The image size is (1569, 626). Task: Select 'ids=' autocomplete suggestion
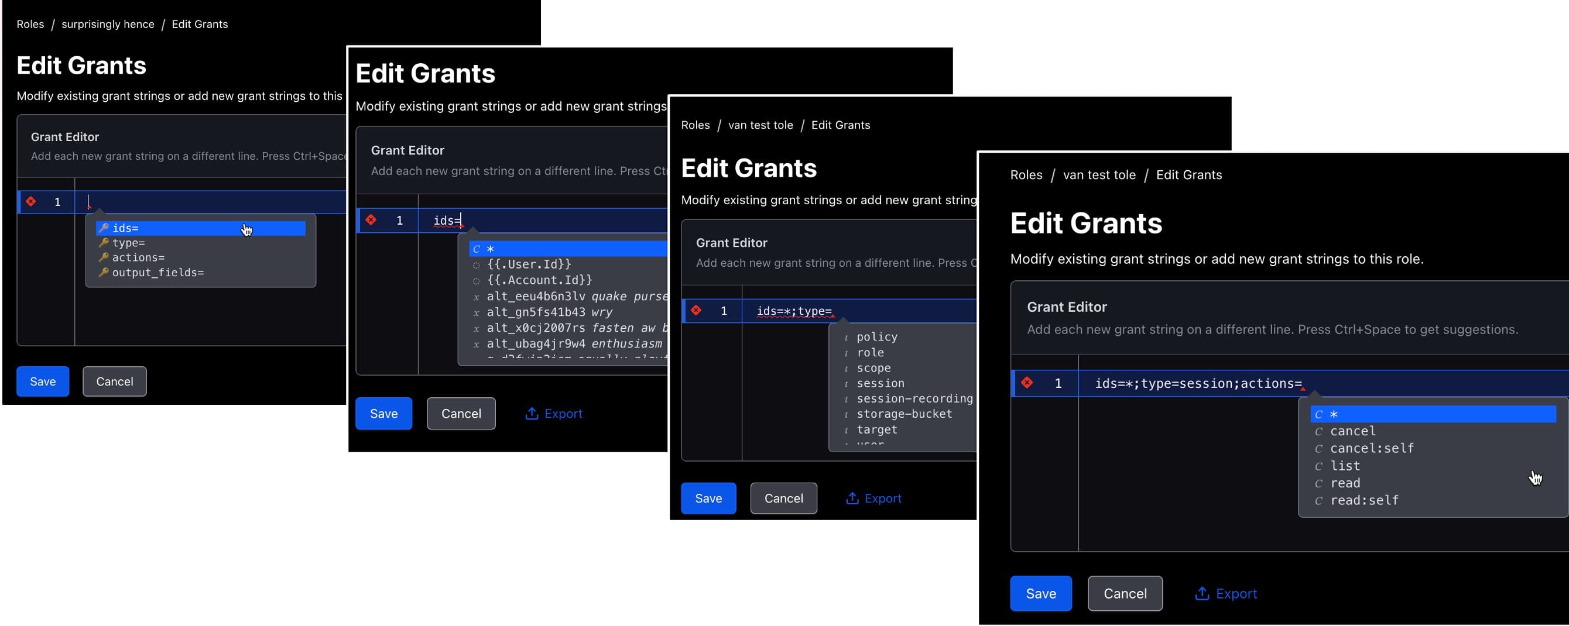[200, 228]
